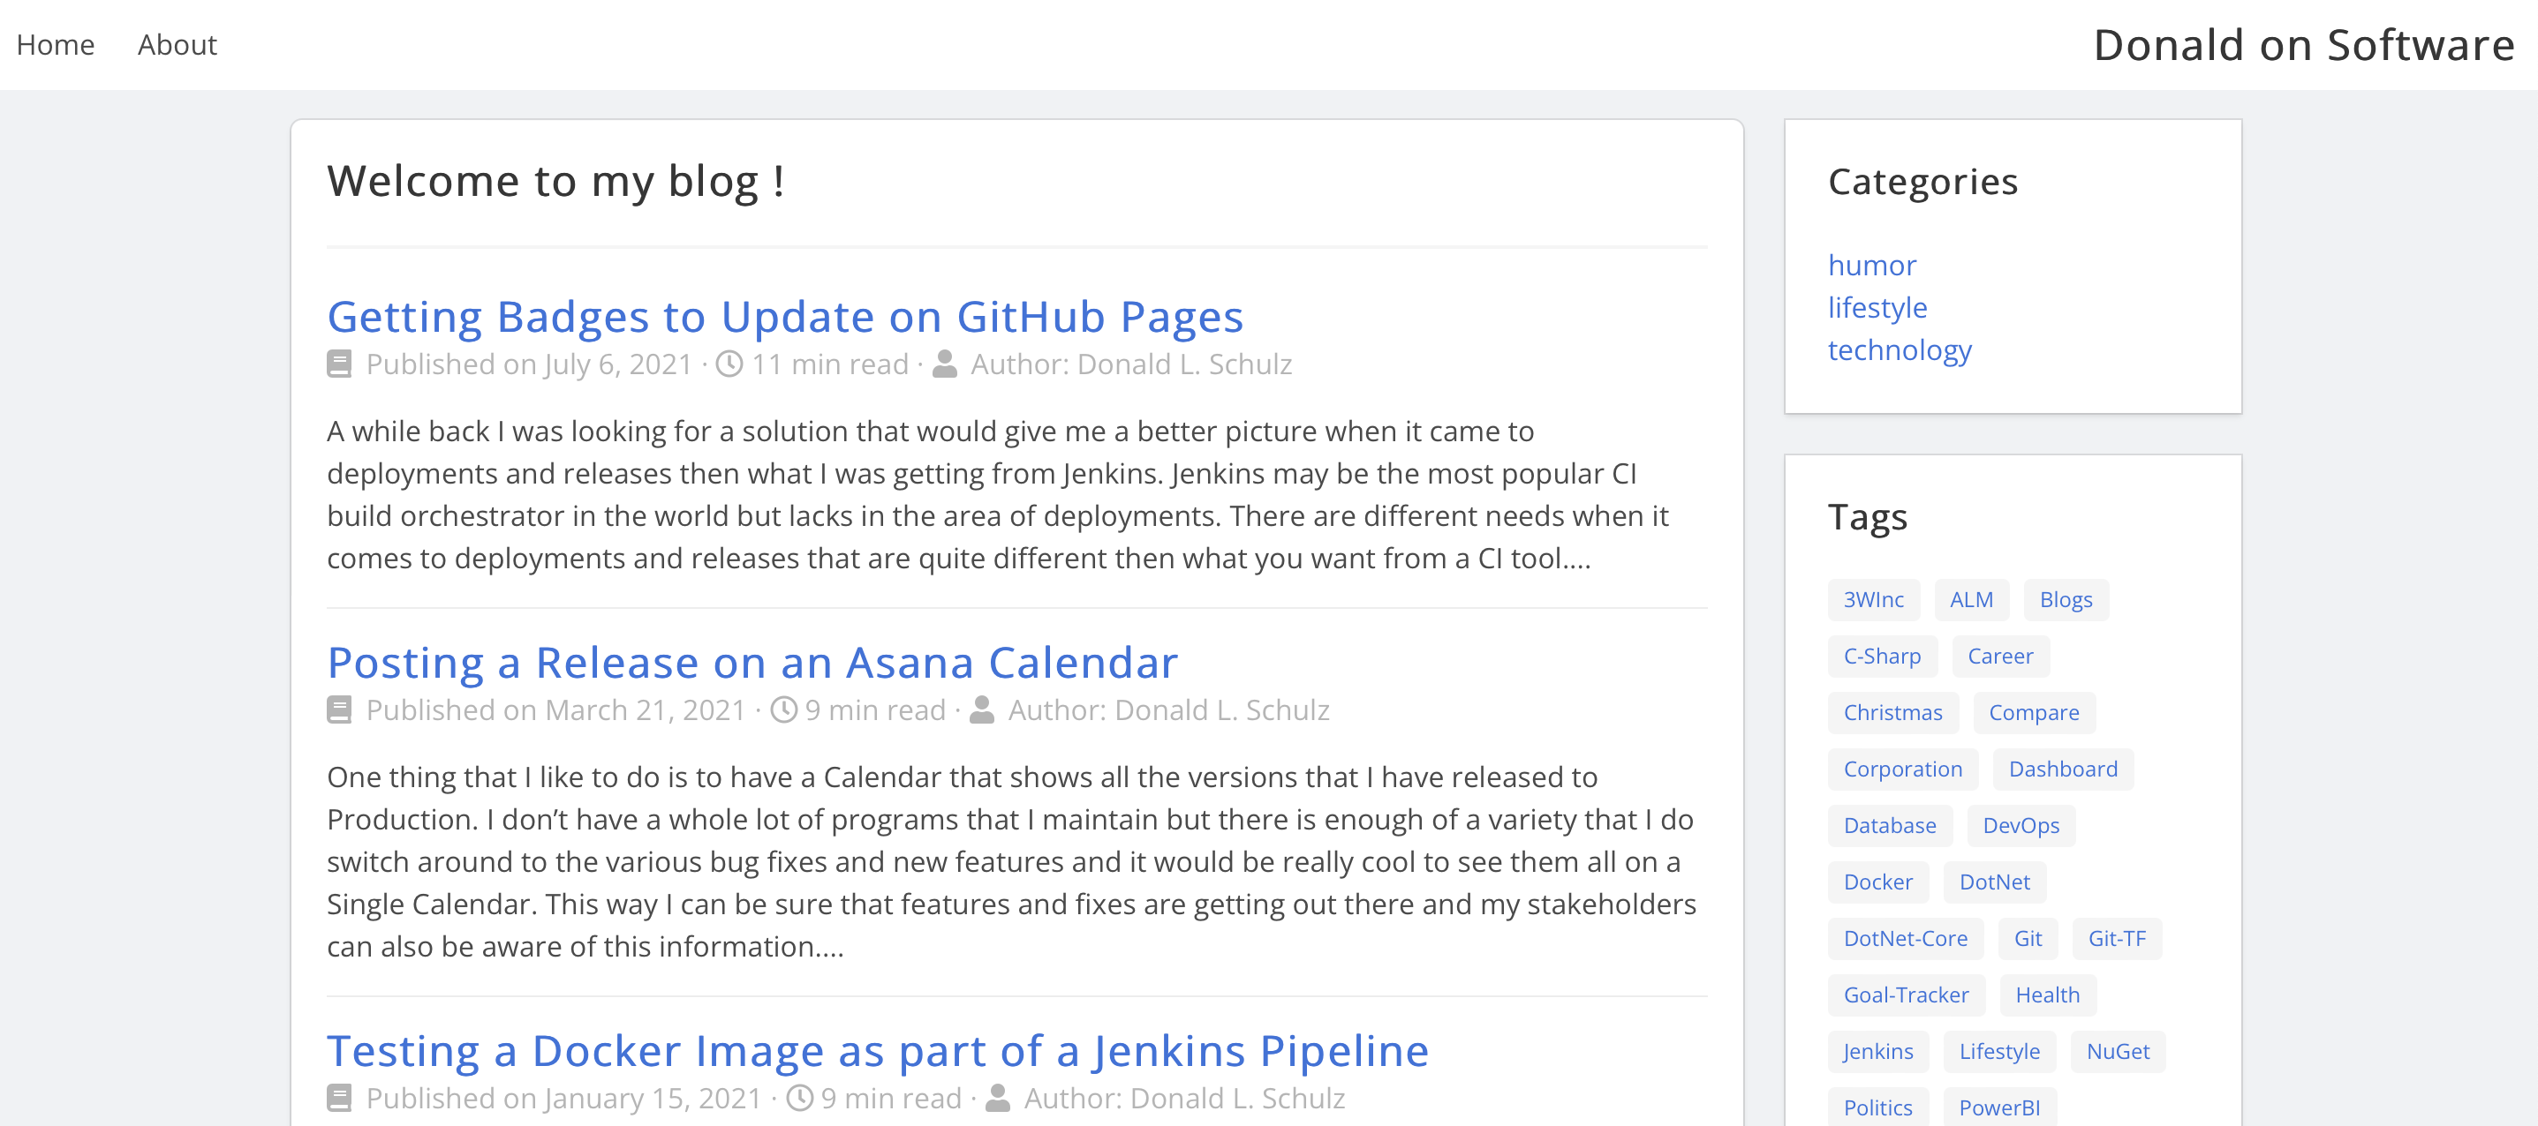This screenshot has height=1126, width=2538.
Task: Filter by the DotNet-Core tag
Action: 1906,938
